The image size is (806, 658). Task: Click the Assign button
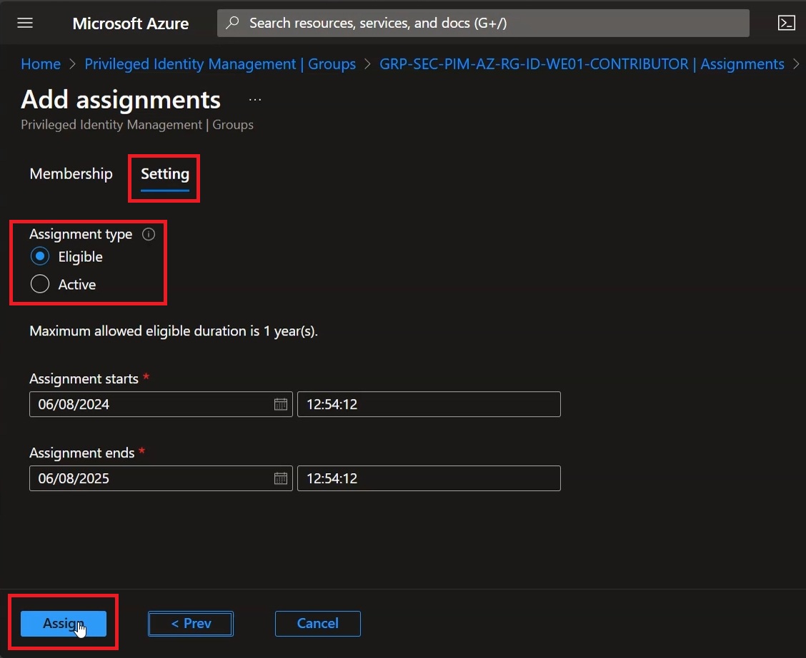point(64,623)
